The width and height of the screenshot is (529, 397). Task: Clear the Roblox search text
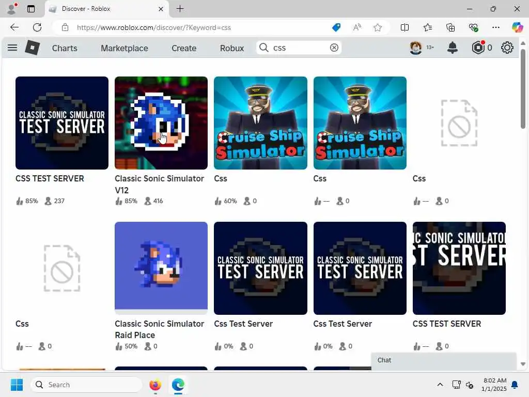click(x=334, y=48)
